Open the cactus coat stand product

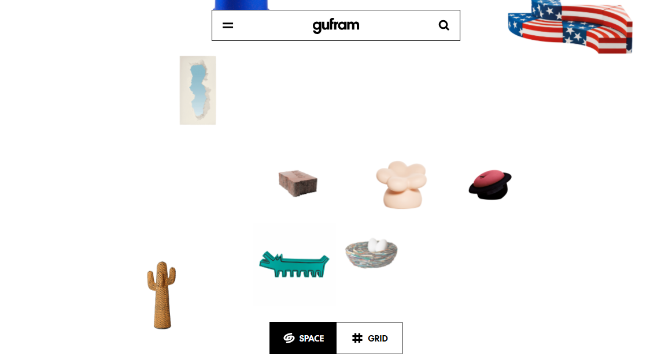point(161,295)
